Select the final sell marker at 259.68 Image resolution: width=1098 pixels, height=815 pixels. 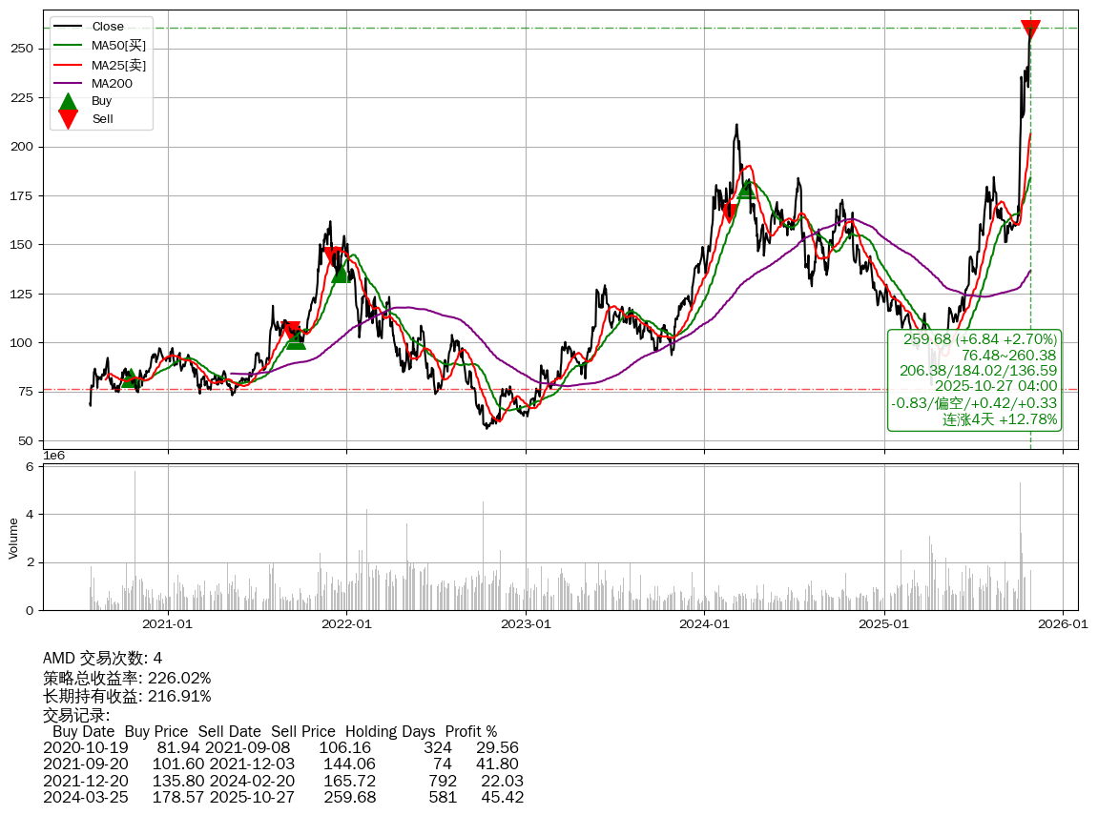[1030, 30]
